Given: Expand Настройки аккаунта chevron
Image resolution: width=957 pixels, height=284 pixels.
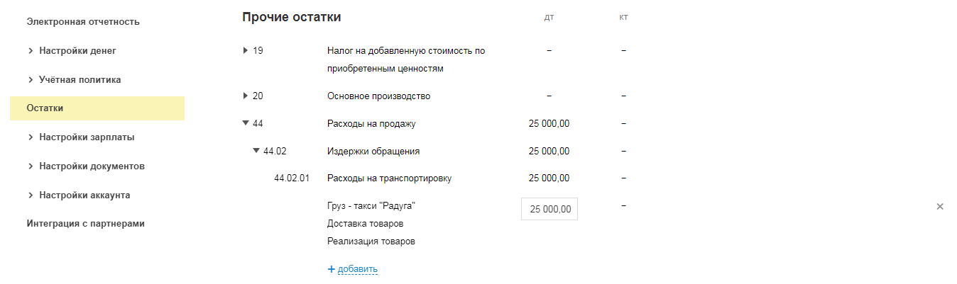Looking at the screenshot, I should click(x=31, y=195).
